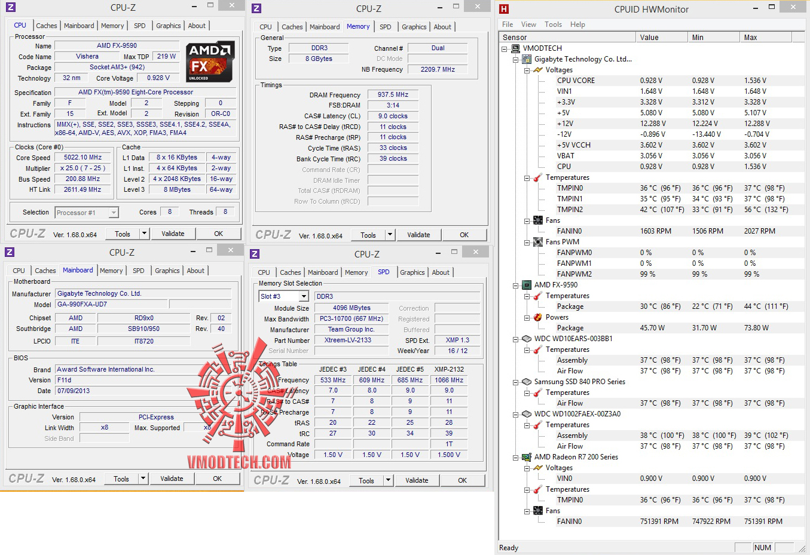
Task: Open the Graphics tab in the CPU-Z Memory-tab window
Action: coord(414,27)
